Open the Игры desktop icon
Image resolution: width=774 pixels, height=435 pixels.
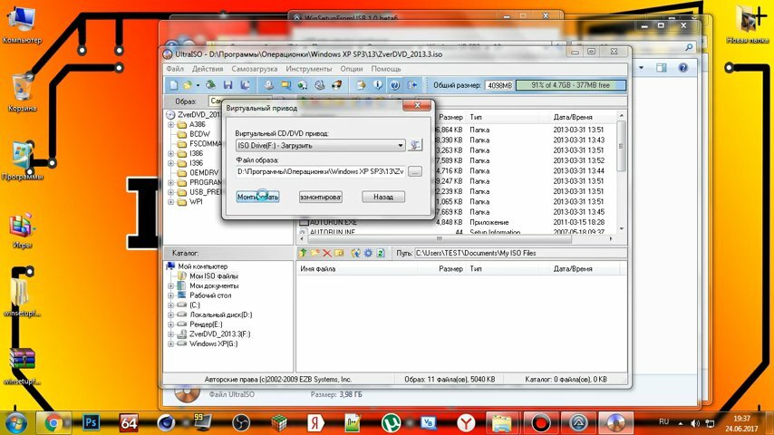[23, 229]
